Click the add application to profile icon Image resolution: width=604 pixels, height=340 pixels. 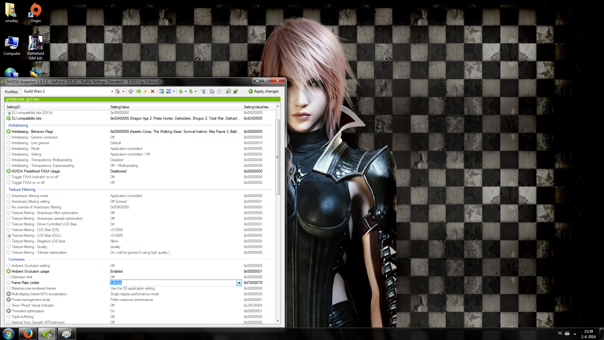click(161, 91)
